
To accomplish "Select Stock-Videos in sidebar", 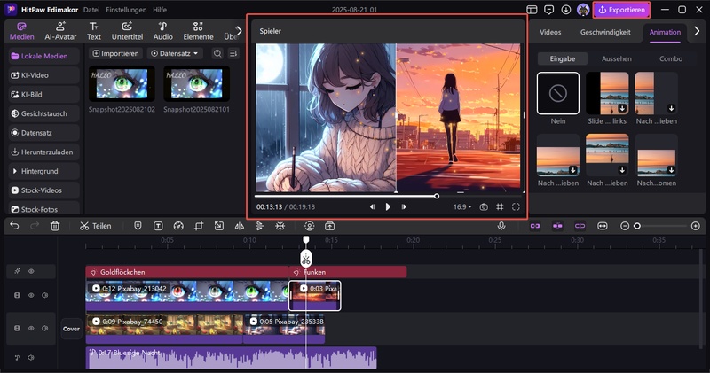I will click(x=43, y=190).
